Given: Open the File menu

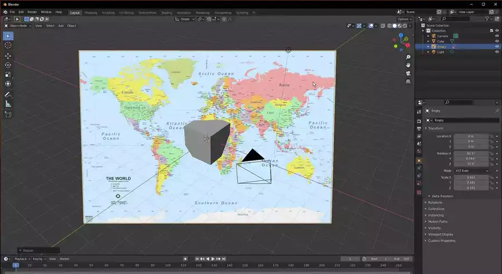Looking at the screenshot, I should (x=12, y=12).
